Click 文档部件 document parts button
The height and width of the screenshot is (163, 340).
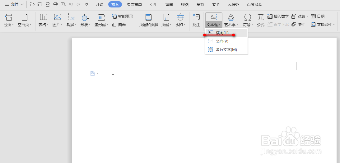point(323,25)
